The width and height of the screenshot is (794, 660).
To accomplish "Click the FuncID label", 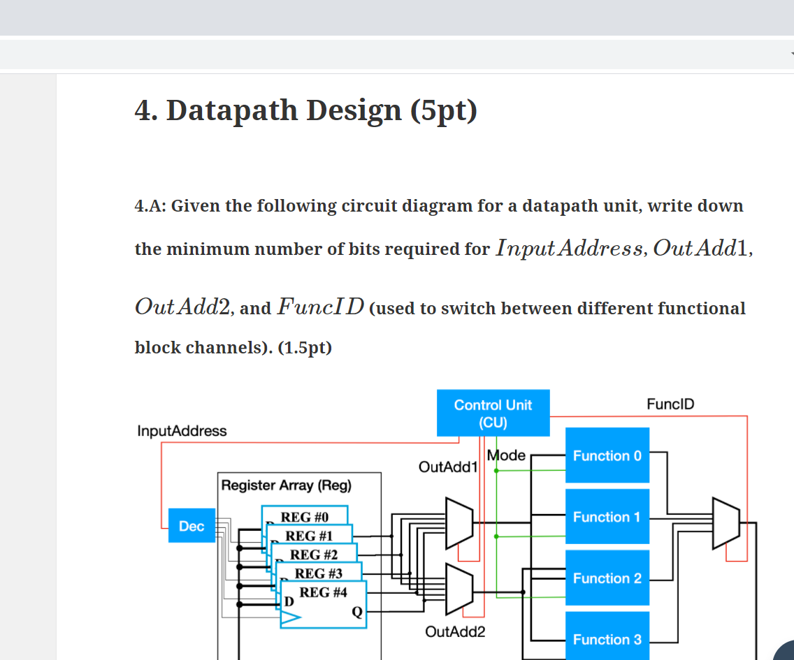I will (x=670, y=404).
